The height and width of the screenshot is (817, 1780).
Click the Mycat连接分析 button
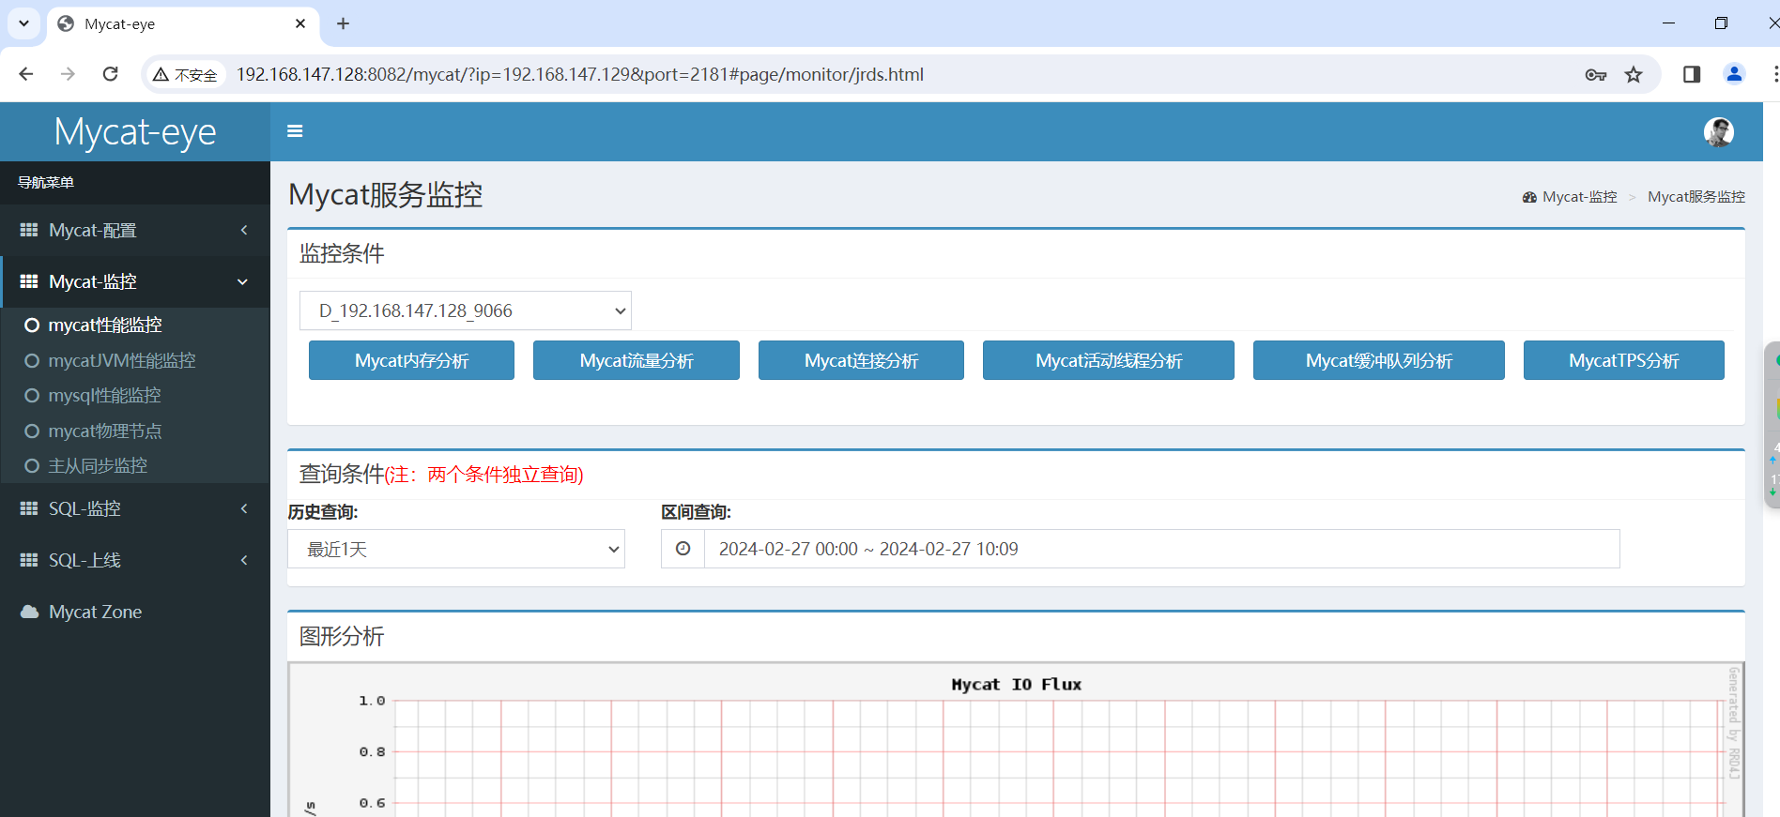click(861, 360)
